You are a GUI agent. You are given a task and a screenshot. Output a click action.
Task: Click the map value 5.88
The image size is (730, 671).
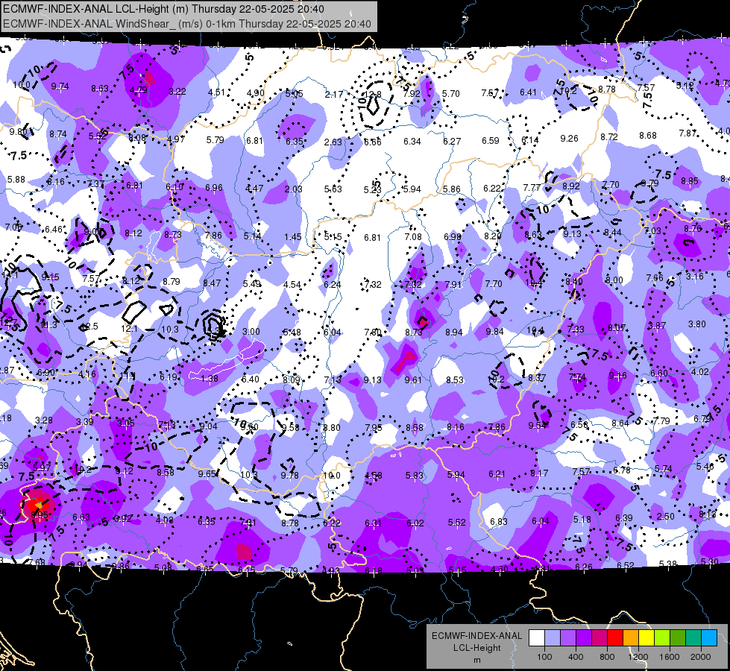click(x=16, y=179)
